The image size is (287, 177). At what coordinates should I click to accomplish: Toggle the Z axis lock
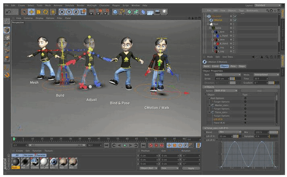point(76,12)
